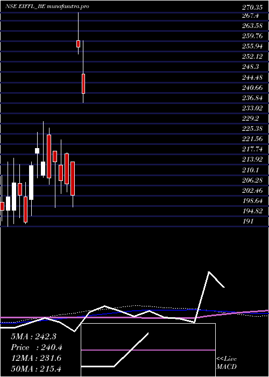The image size is (269, 377).
Task: Select the highest candle near 259.76
Action: [79, 44]
